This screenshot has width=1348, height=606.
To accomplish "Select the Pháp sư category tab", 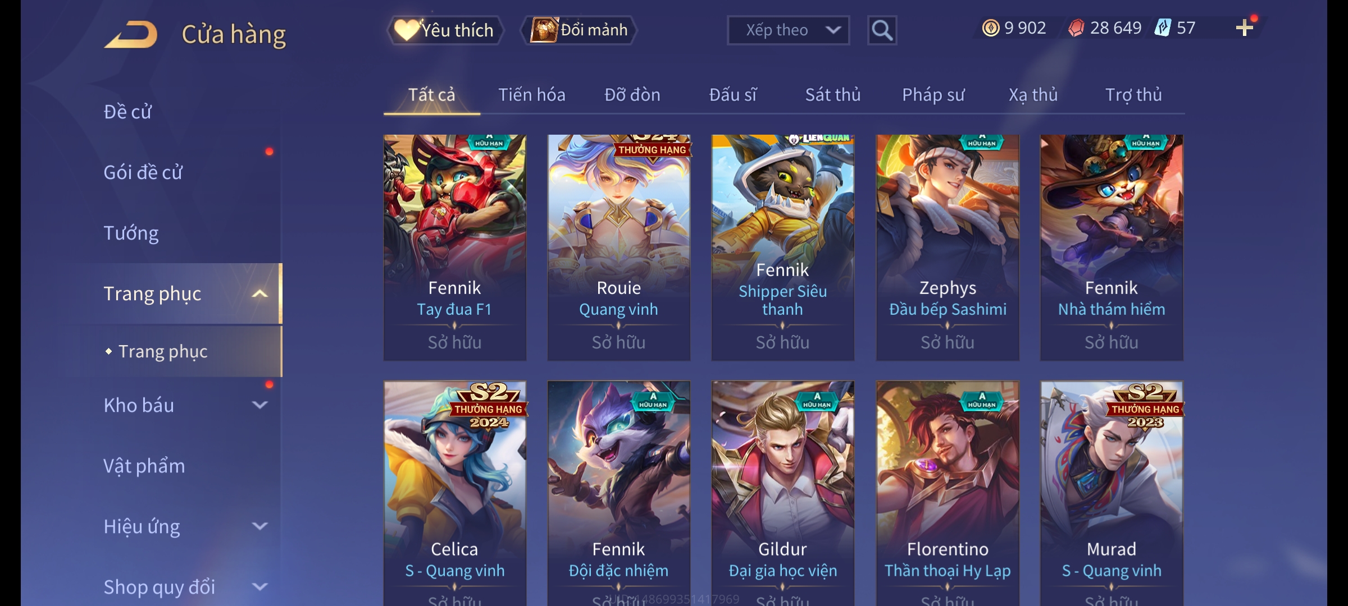I will pyautogui.click(x=933, y=95).
